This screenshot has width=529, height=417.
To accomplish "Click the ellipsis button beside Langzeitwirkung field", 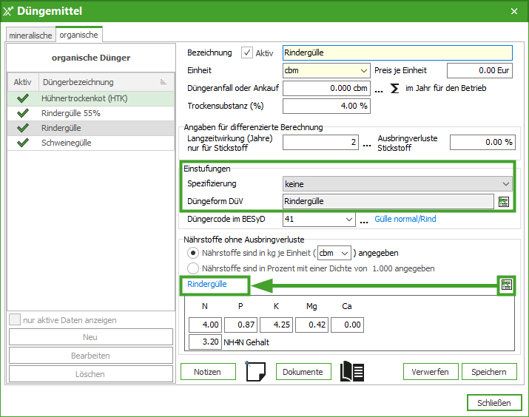I will tap(366, 144).
